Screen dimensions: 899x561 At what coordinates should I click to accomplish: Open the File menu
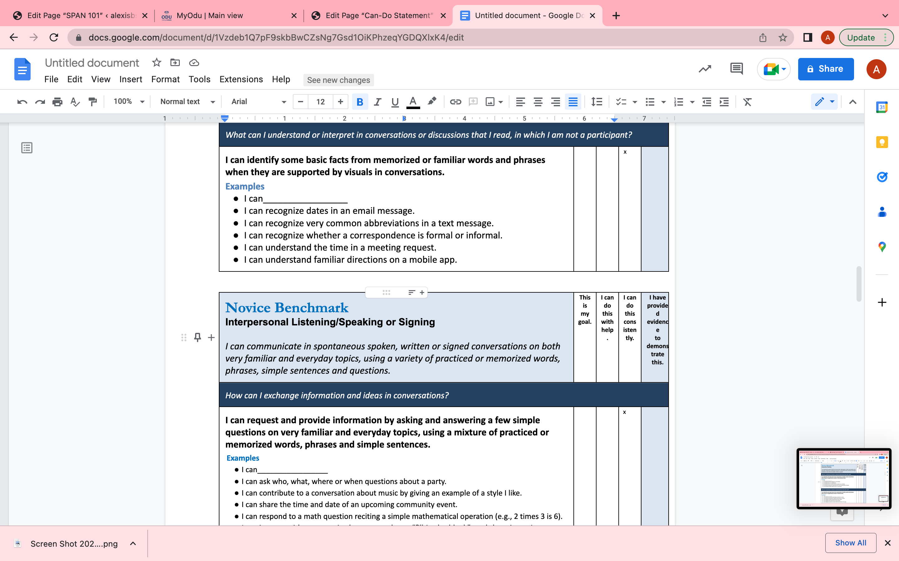click(51, 79)
